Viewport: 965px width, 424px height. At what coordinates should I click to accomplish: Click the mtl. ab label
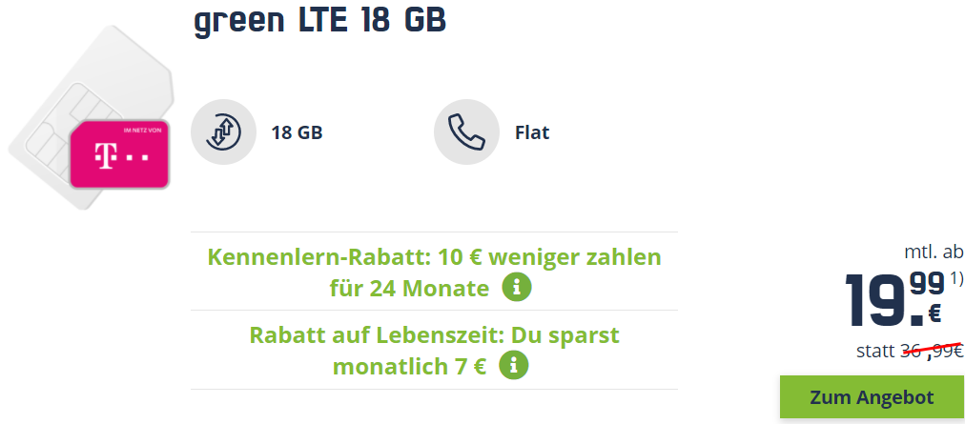coord(934,252)
